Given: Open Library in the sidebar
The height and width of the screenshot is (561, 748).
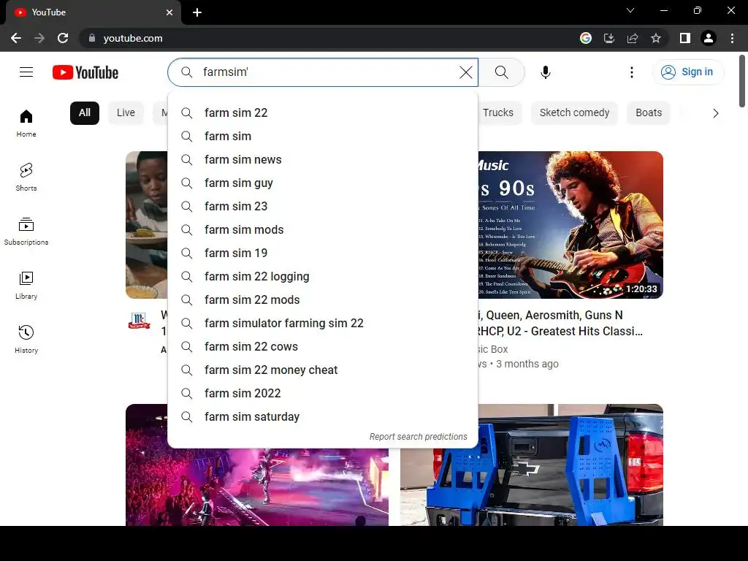Looking at the screenshot, I should tap(26, 285).
